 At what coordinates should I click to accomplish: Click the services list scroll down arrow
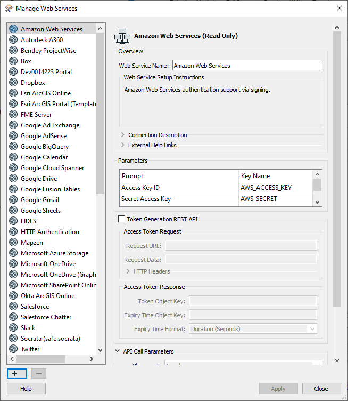point(100,350)
